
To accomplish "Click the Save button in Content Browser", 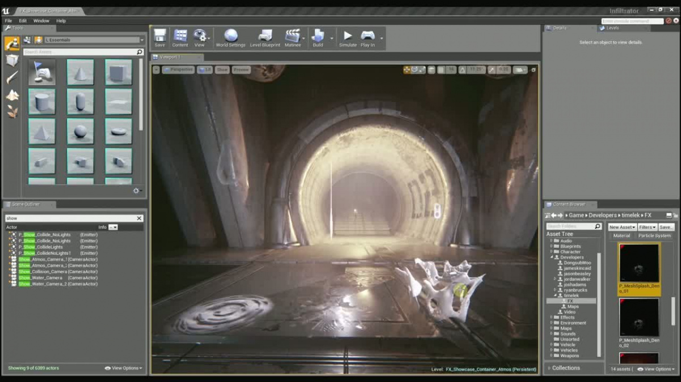I will tap(666, 227).
